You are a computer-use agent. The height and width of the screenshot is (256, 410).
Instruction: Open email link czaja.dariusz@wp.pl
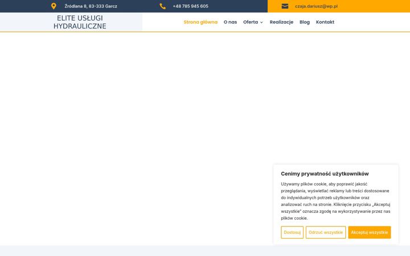coord(316,6)
